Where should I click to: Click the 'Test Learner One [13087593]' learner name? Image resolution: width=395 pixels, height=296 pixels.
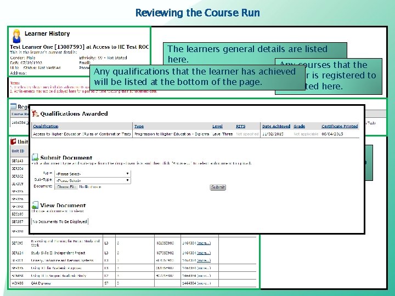point(47,47)
